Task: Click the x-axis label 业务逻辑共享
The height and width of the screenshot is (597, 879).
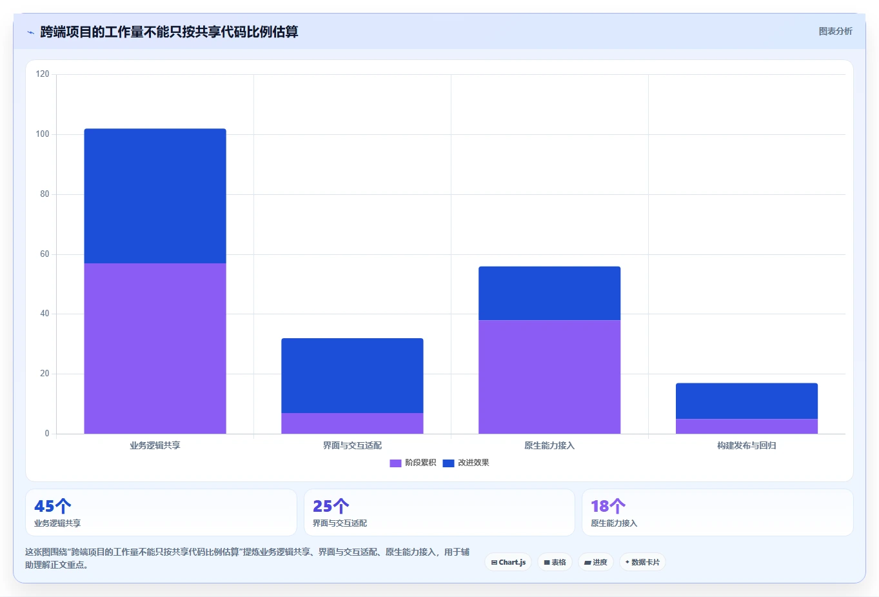Action: click(x=155, y=445)
